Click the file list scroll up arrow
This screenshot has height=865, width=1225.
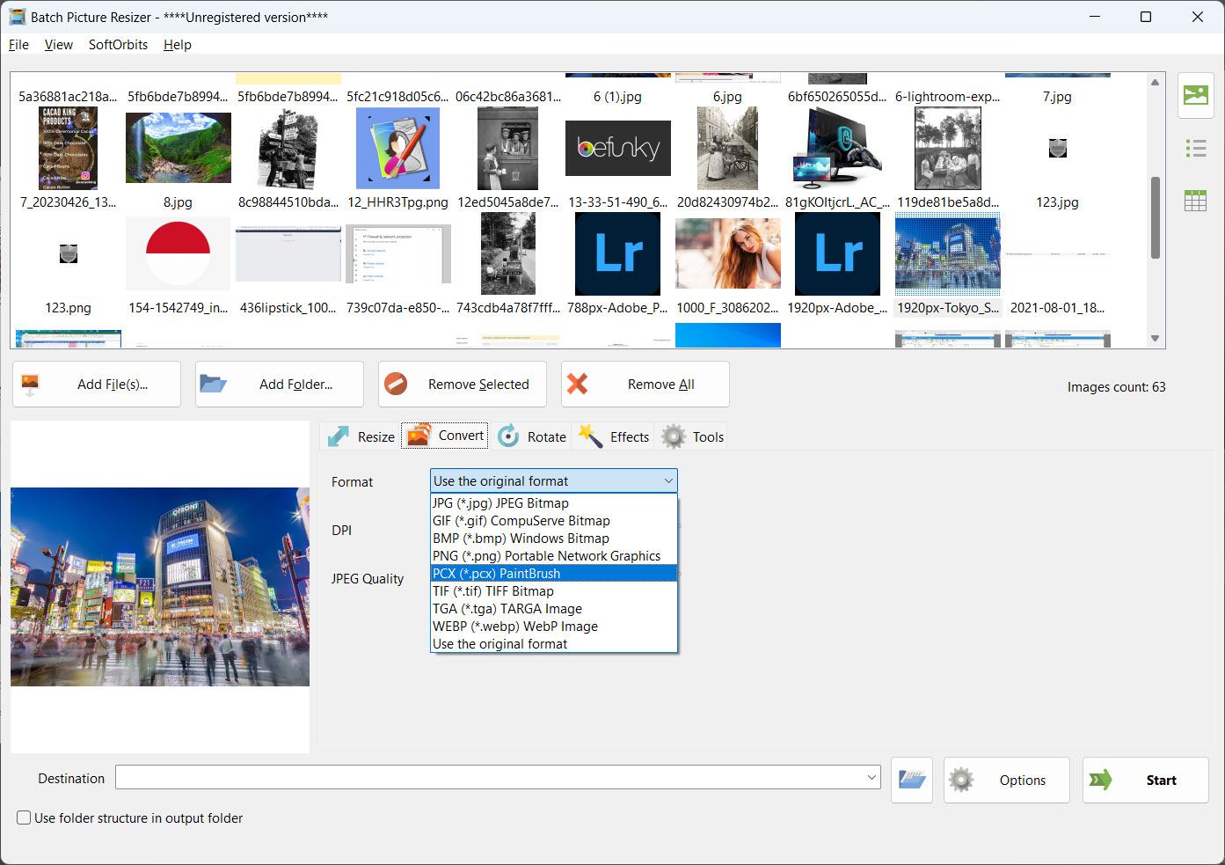click(x=1155, y=82)
